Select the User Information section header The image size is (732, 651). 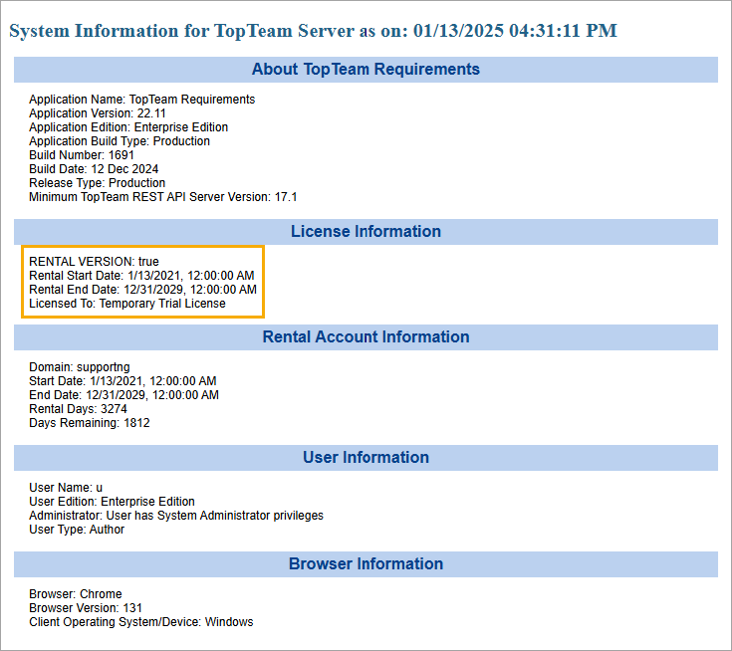pos(366,457)
